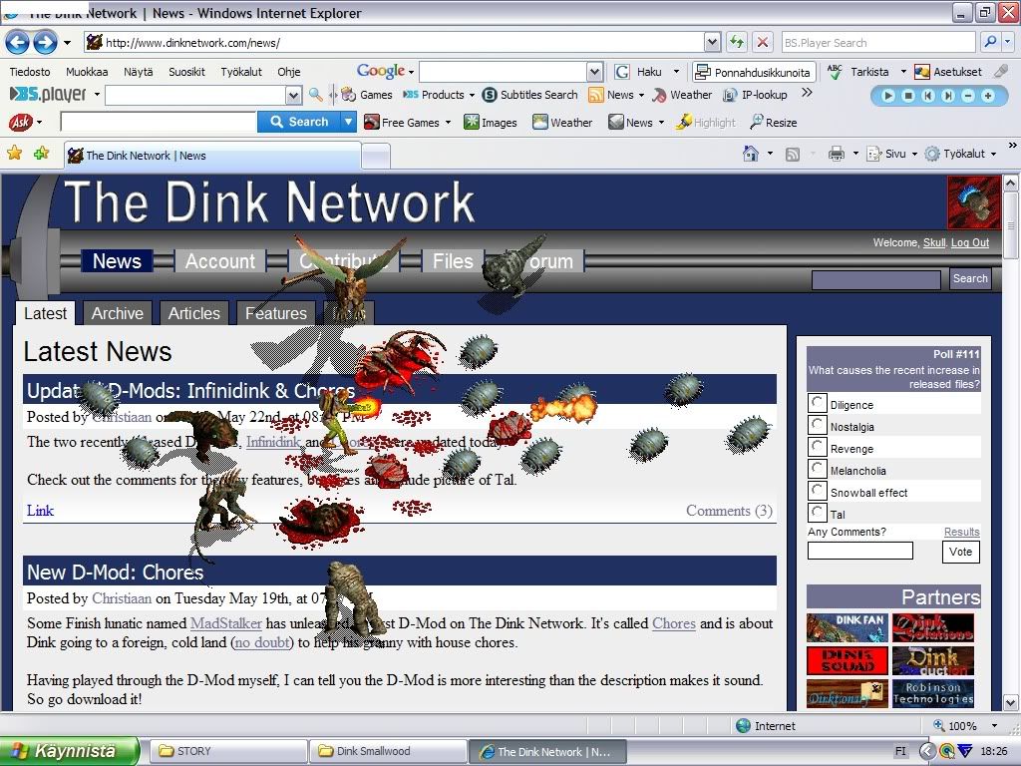Open the Google toolbar search dropdown
Viewport: 1021px width, 766px height.
[x=594, y=72]
